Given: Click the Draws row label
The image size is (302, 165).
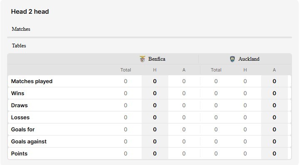Looking at the screenshot, I should coord(19,106).
